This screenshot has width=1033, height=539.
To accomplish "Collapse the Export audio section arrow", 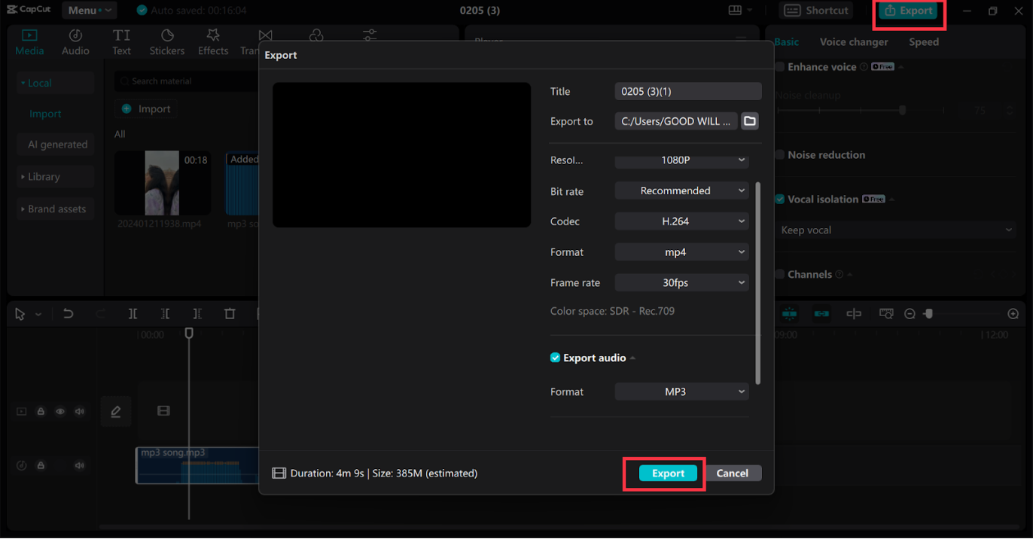I will pyautogui.click(x=633, y=358).
